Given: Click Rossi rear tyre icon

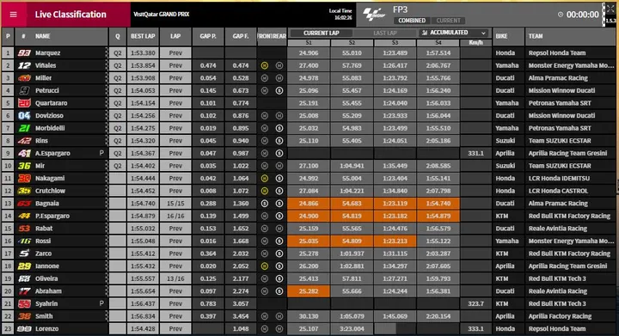Looking at the screenshot, I should tap(279, 241).
